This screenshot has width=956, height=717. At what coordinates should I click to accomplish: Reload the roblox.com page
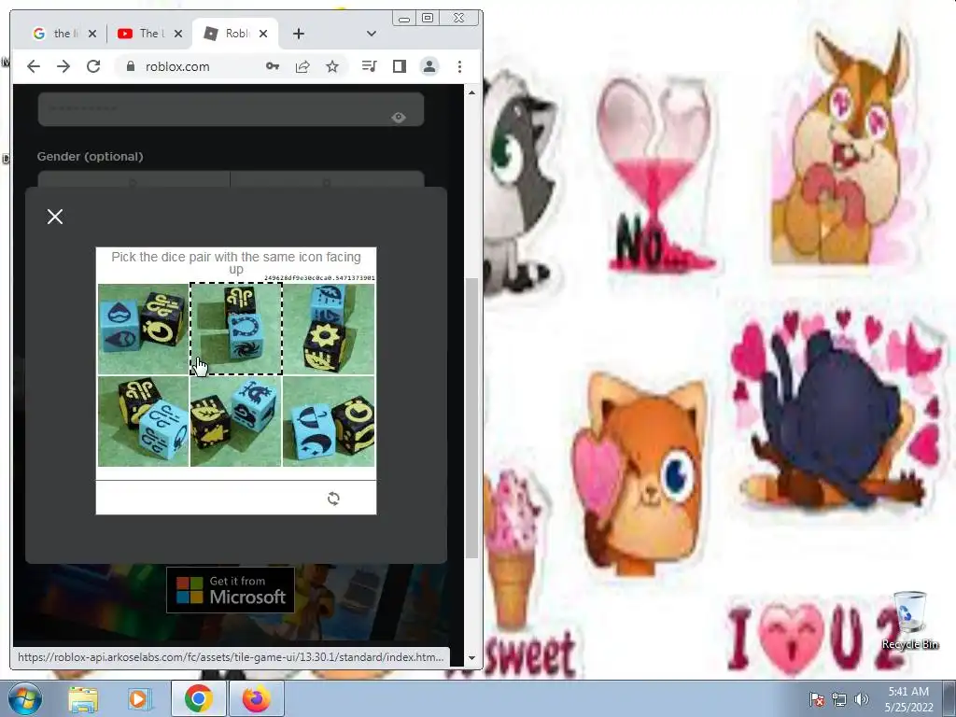pos(93,66)
